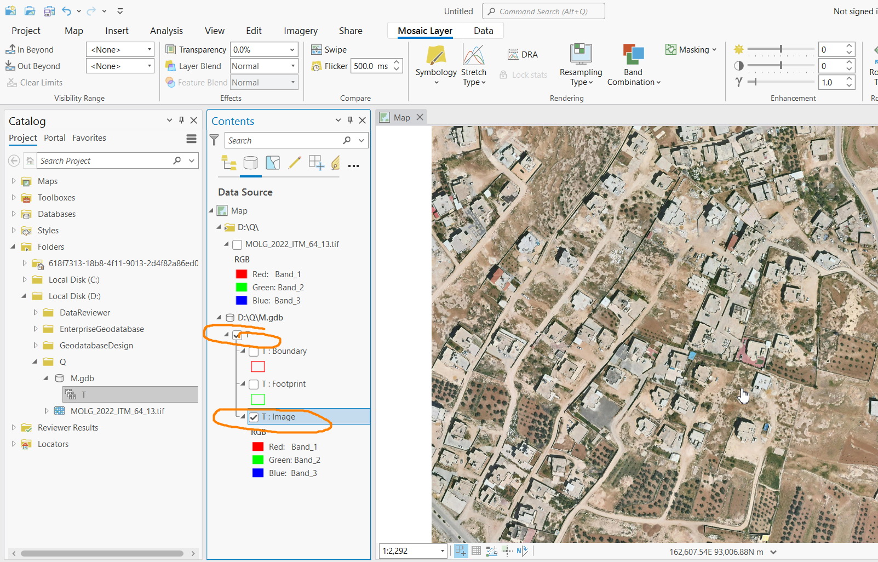This screenshot has height=562, width=878.
Task: Open the Imagery menu
Action: click(x=300, y=31)
